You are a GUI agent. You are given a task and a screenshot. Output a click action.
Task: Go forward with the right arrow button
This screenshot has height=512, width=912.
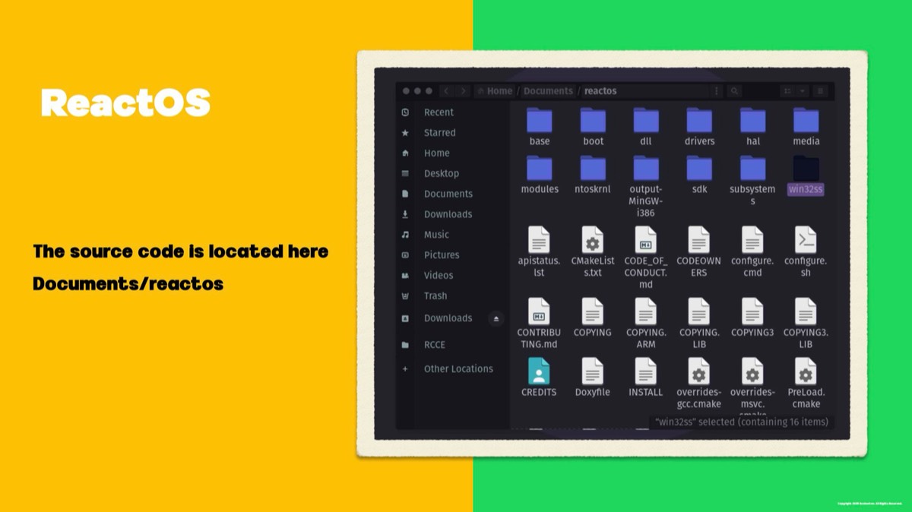(463, 91)
